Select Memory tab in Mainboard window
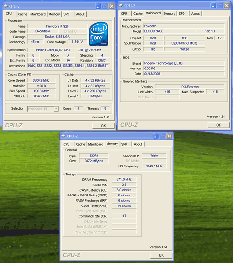 coord(169,14)
